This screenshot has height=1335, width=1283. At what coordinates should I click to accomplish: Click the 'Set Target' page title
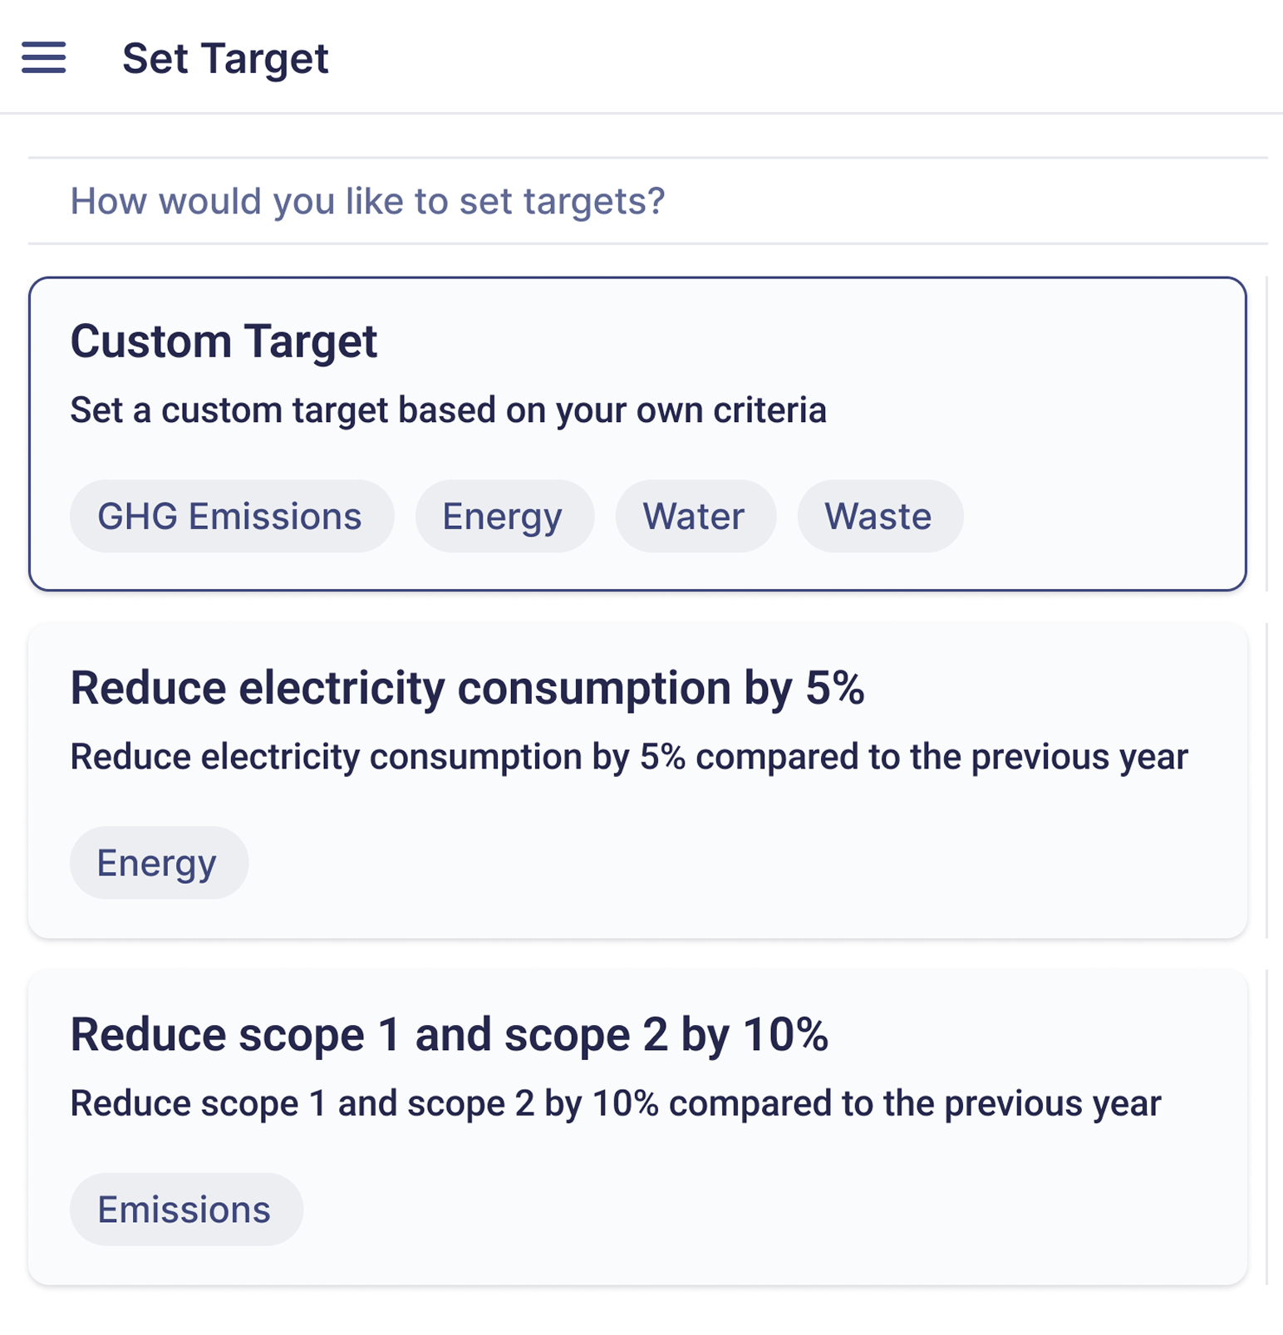pos(225,59)
